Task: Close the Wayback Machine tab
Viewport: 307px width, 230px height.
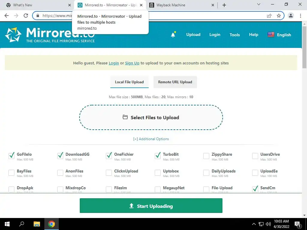Action: [x=213, y=5]
